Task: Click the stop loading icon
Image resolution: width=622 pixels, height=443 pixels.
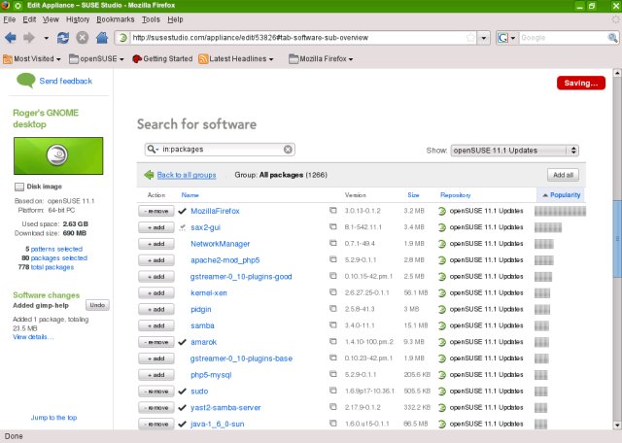Action: 82,38
